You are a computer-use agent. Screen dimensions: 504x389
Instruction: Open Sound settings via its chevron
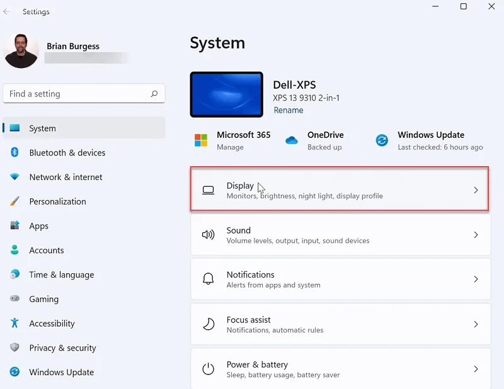coord(476,235)
